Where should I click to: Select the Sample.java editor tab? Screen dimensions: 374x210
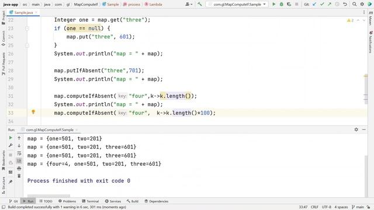point(23,12)
